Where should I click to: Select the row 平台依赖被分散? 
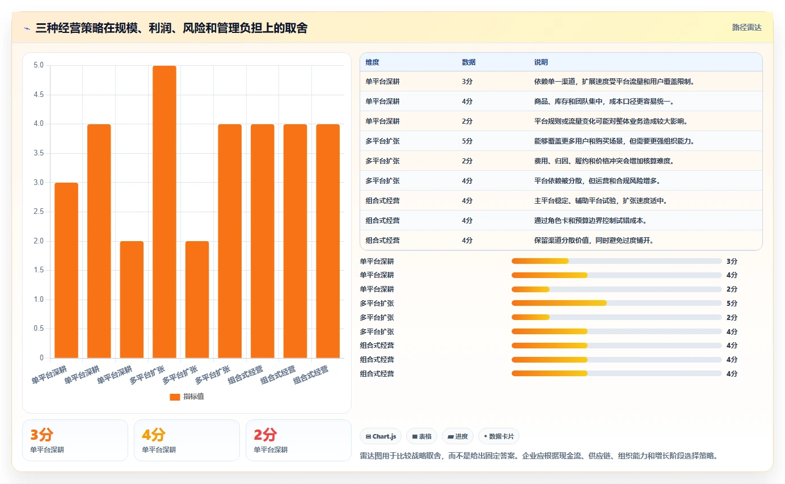[561, 180]
